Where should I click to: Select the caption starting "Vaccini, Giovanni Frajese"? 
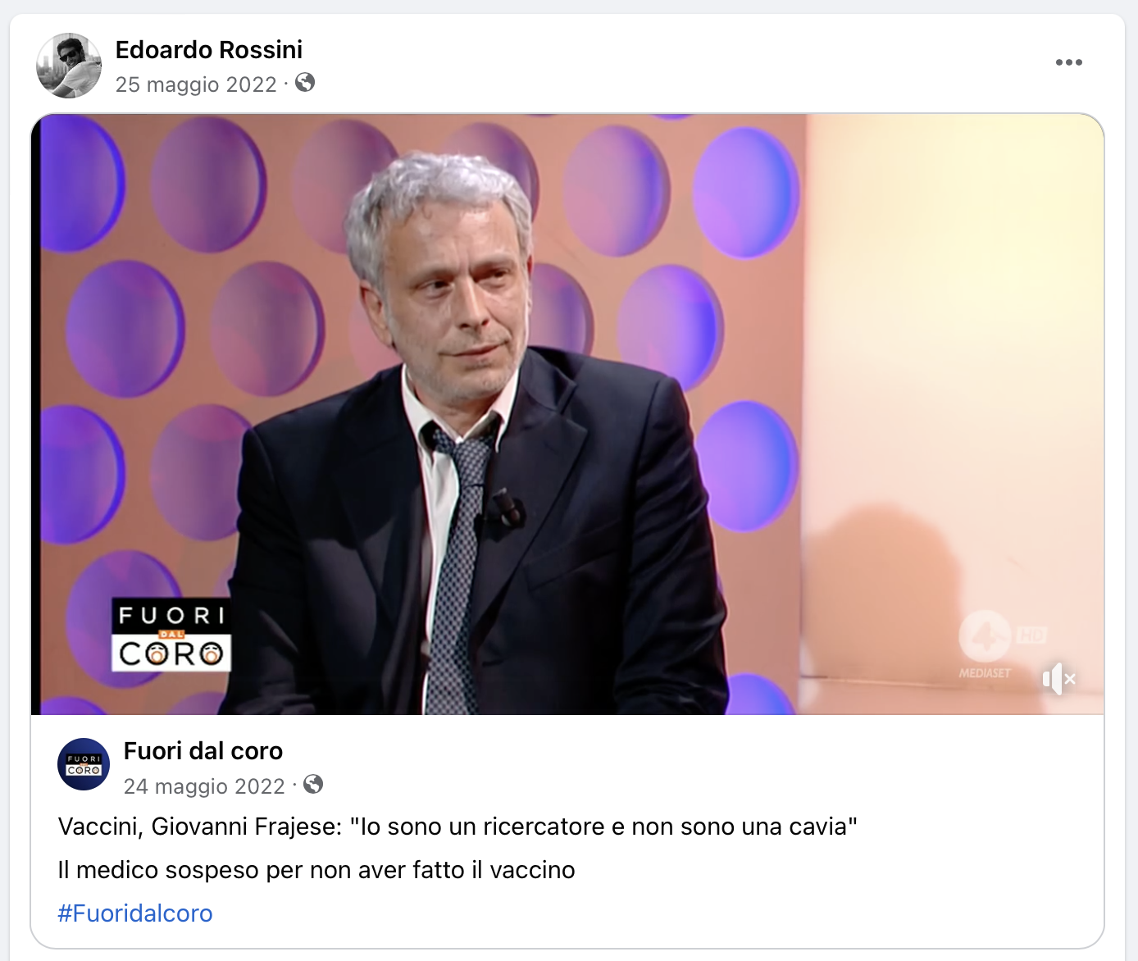457,827
